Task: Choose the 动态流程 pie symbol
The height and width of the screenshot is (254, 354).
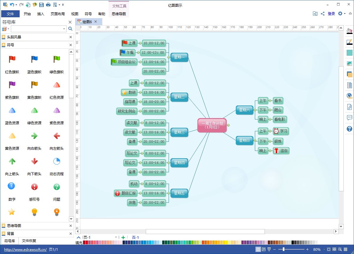Action: [57, 161]
